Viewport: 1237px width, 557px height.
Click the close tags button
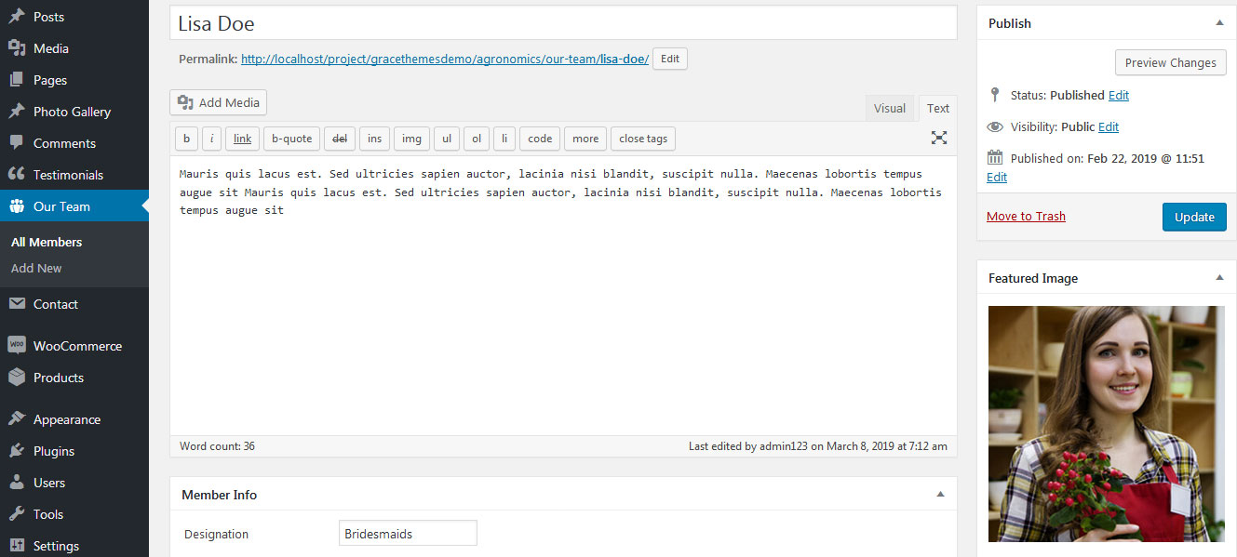coord(643,139)
